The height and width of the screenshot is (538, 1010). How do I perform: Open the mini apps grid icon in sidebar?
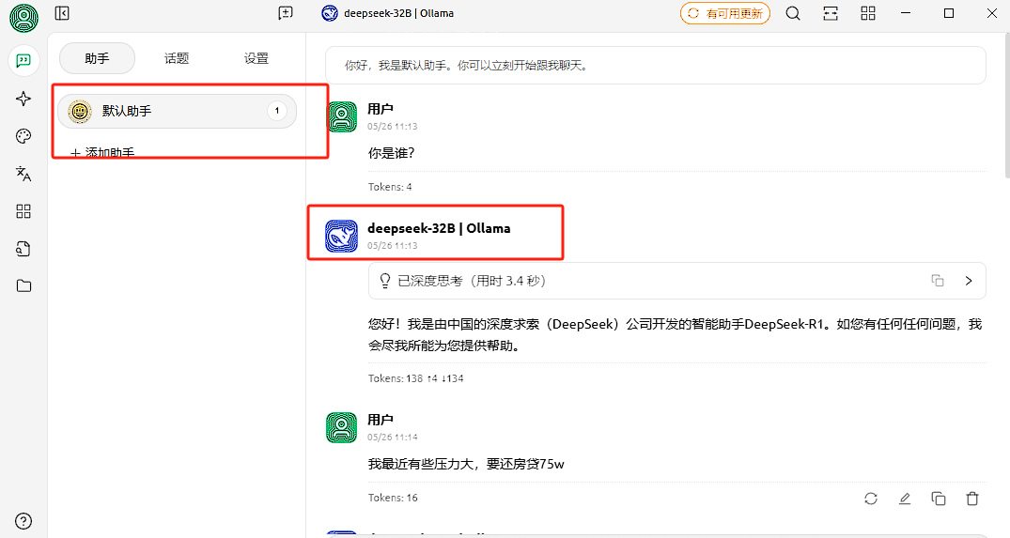click(x=23, y=211)
